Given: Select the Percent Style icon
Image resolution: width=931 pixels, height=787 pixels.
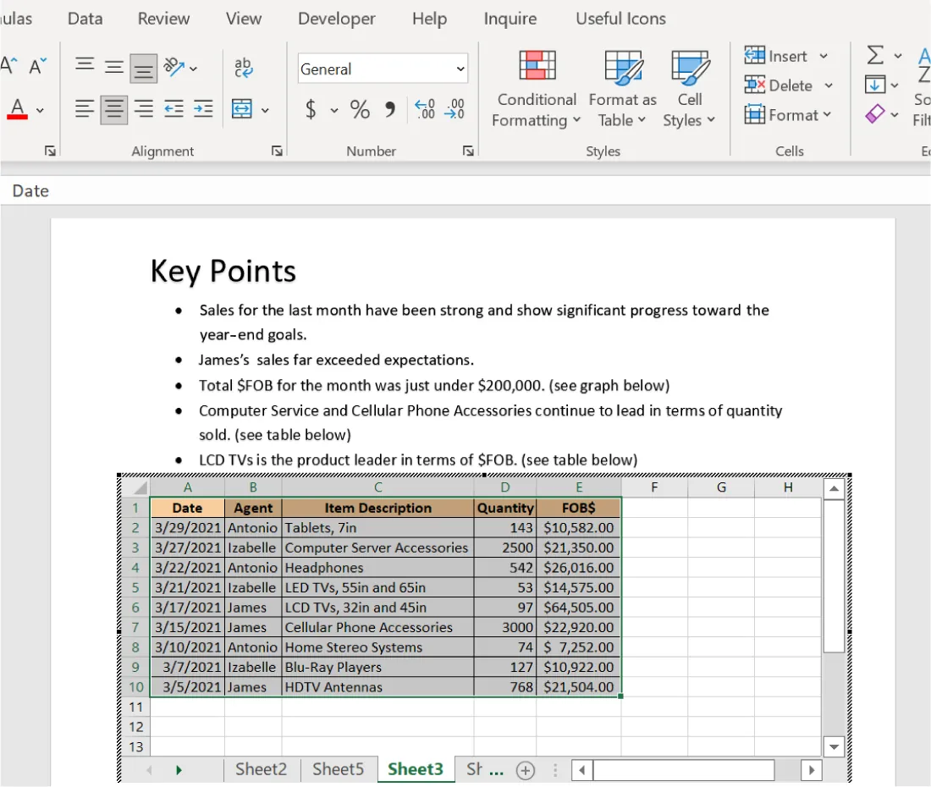Looking at the screenshot, I should click(359, 109).
